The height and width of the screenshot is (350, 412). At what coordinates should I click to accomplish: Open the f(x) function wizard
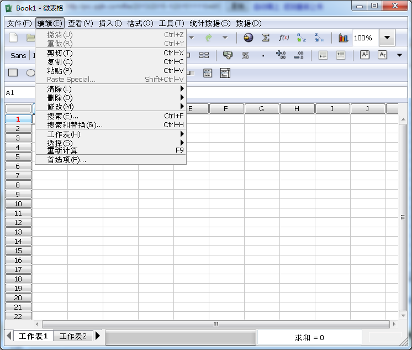click(284, 38)
